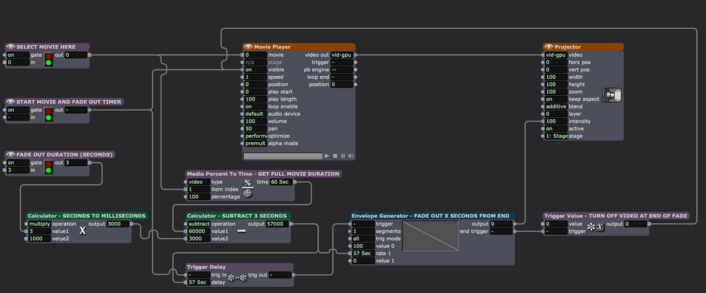Click the multiply X icon on Calculator
This screenshot has width=706, height=293.
pos(82,231)
